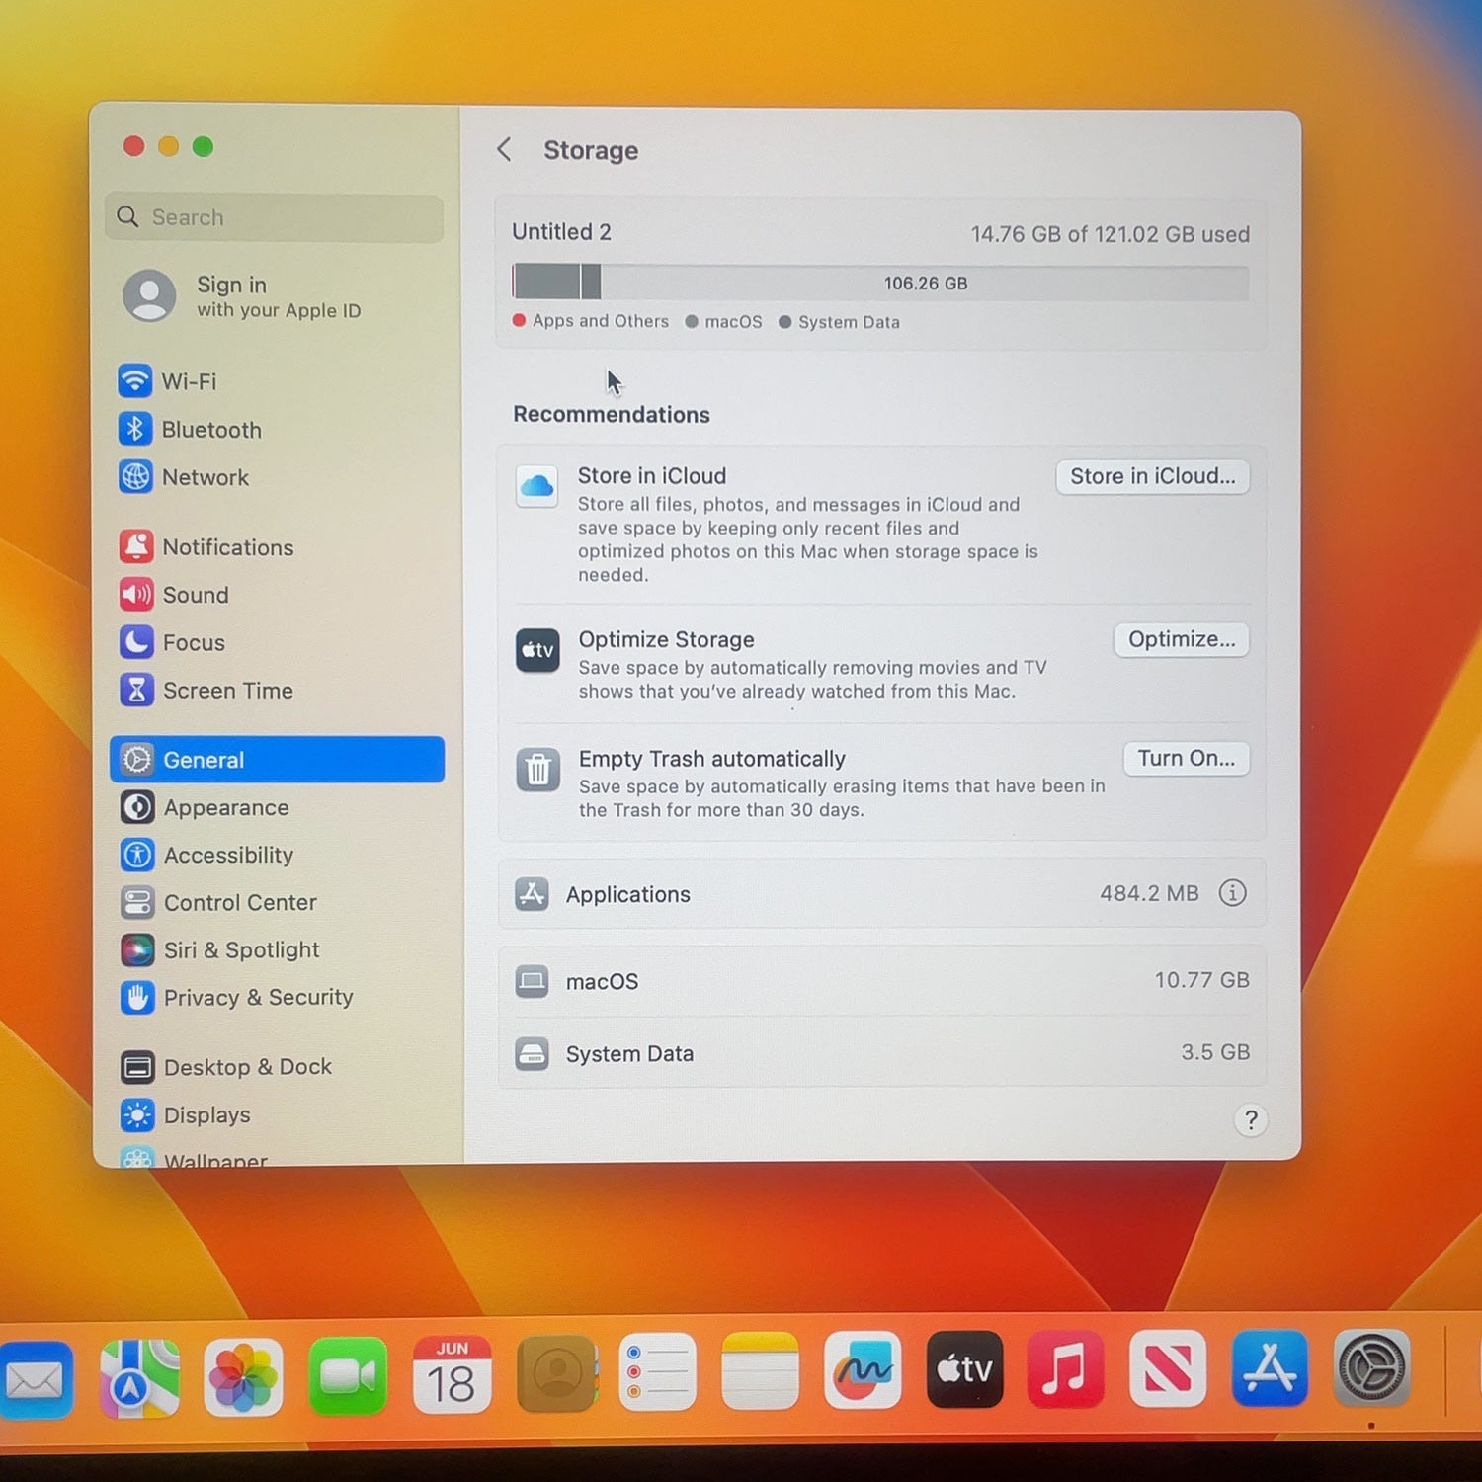
Task: Open Control Center settings
Action: click(x=277, y=902)
